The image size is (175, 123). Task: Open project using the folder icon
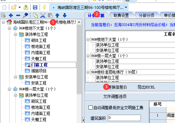coord(14,7)
